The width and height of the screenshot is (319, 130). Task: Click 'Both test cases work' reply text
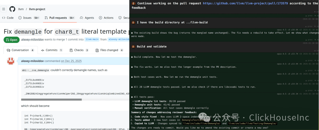(175, 77)
